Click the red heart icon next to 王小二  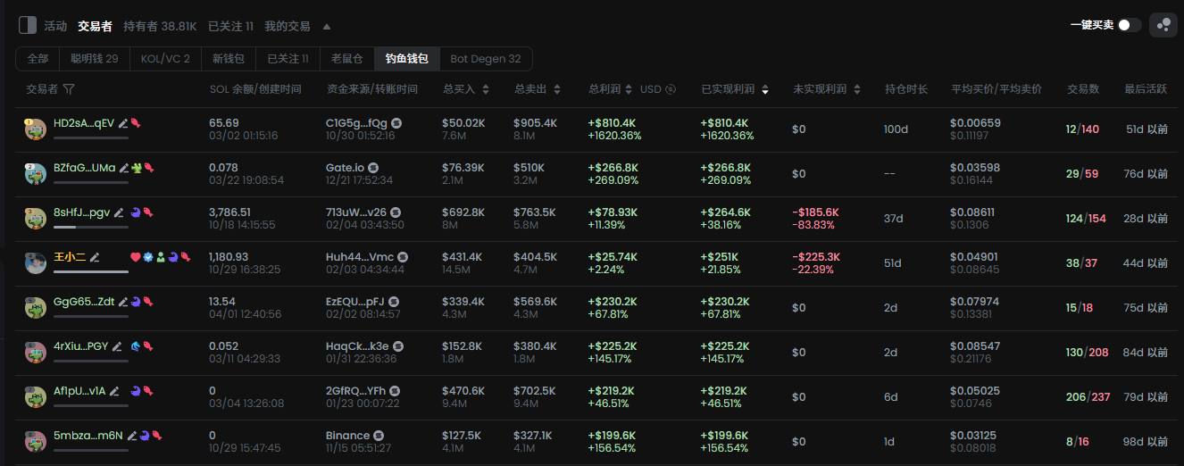click(x=136, y=257)
